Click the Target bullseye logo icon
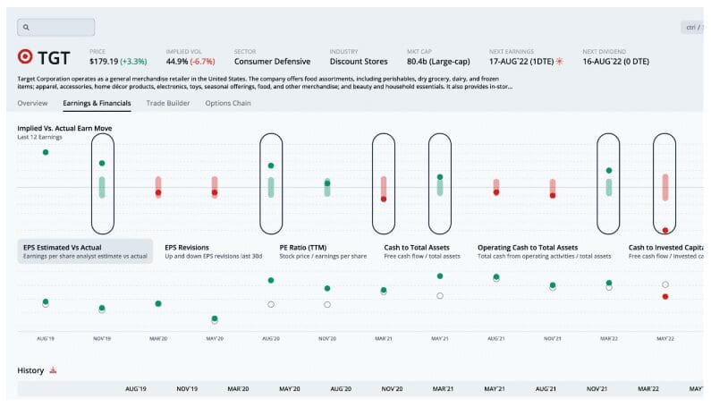This screenshot has height=407, width=711. tap(25, 57)
